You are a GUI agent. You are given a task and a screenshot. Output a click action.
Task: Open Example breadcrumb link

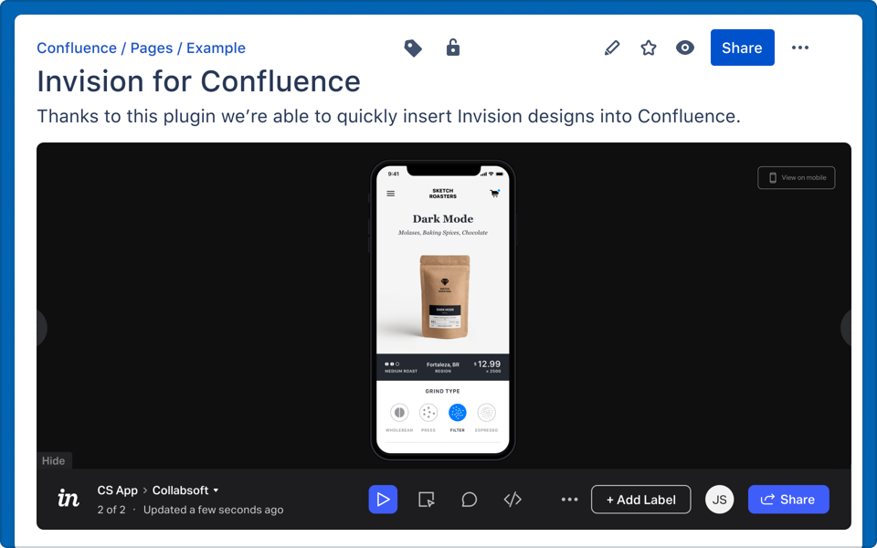tap(216, 48)
